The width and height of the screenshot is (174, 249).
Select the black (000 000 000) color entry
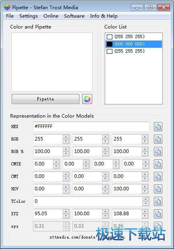134,44
